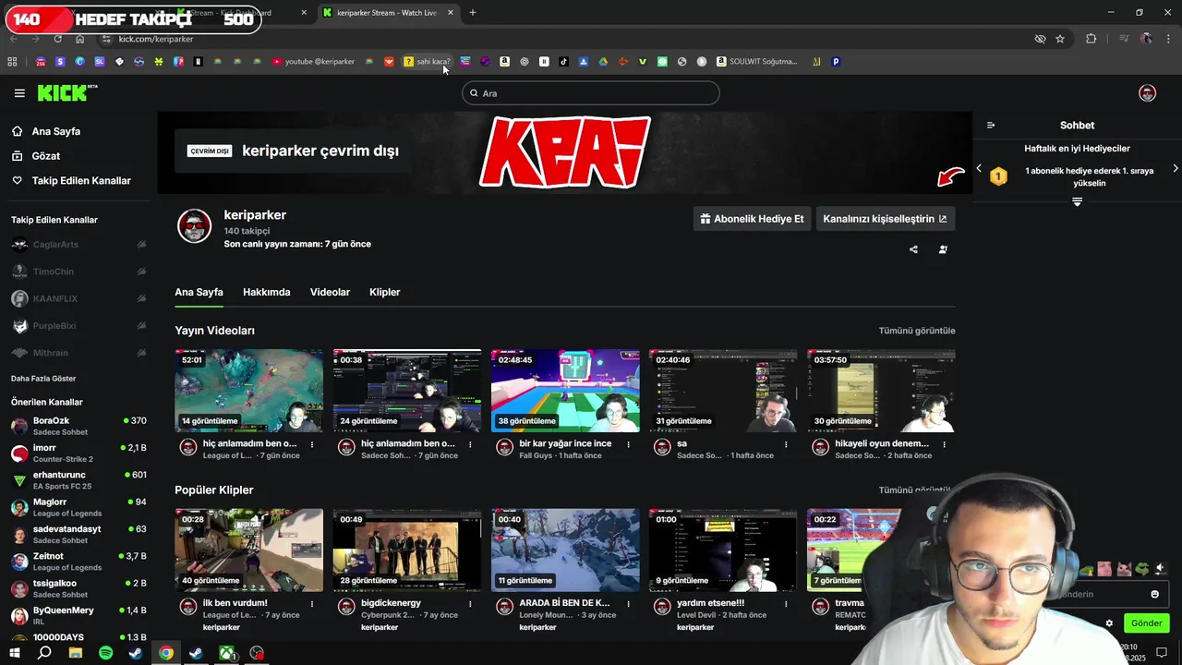This screenshot has width=1182, height=665.
Task: Open options for 'bir kar yağar ince ince'
Action: click(x=628, y=444)
